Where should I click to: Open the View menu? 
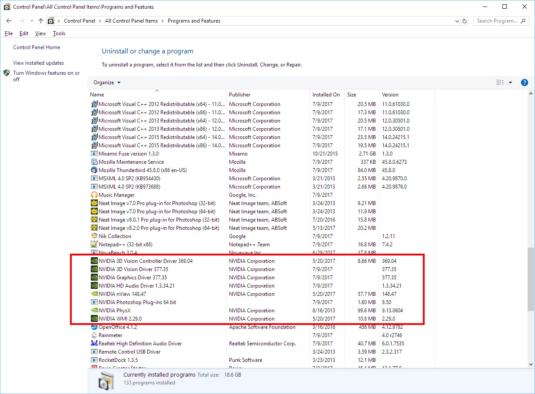pos(40,33)
